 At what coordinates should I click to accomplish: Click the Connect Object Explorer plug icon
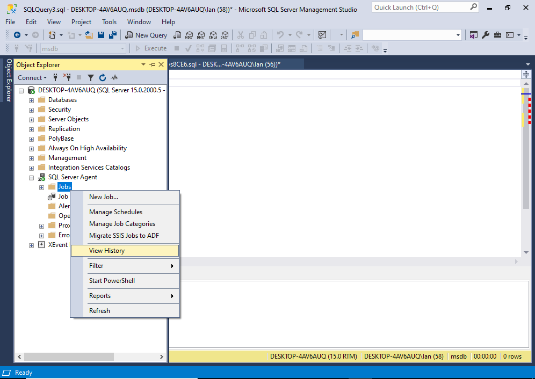(x=55, y=78)
